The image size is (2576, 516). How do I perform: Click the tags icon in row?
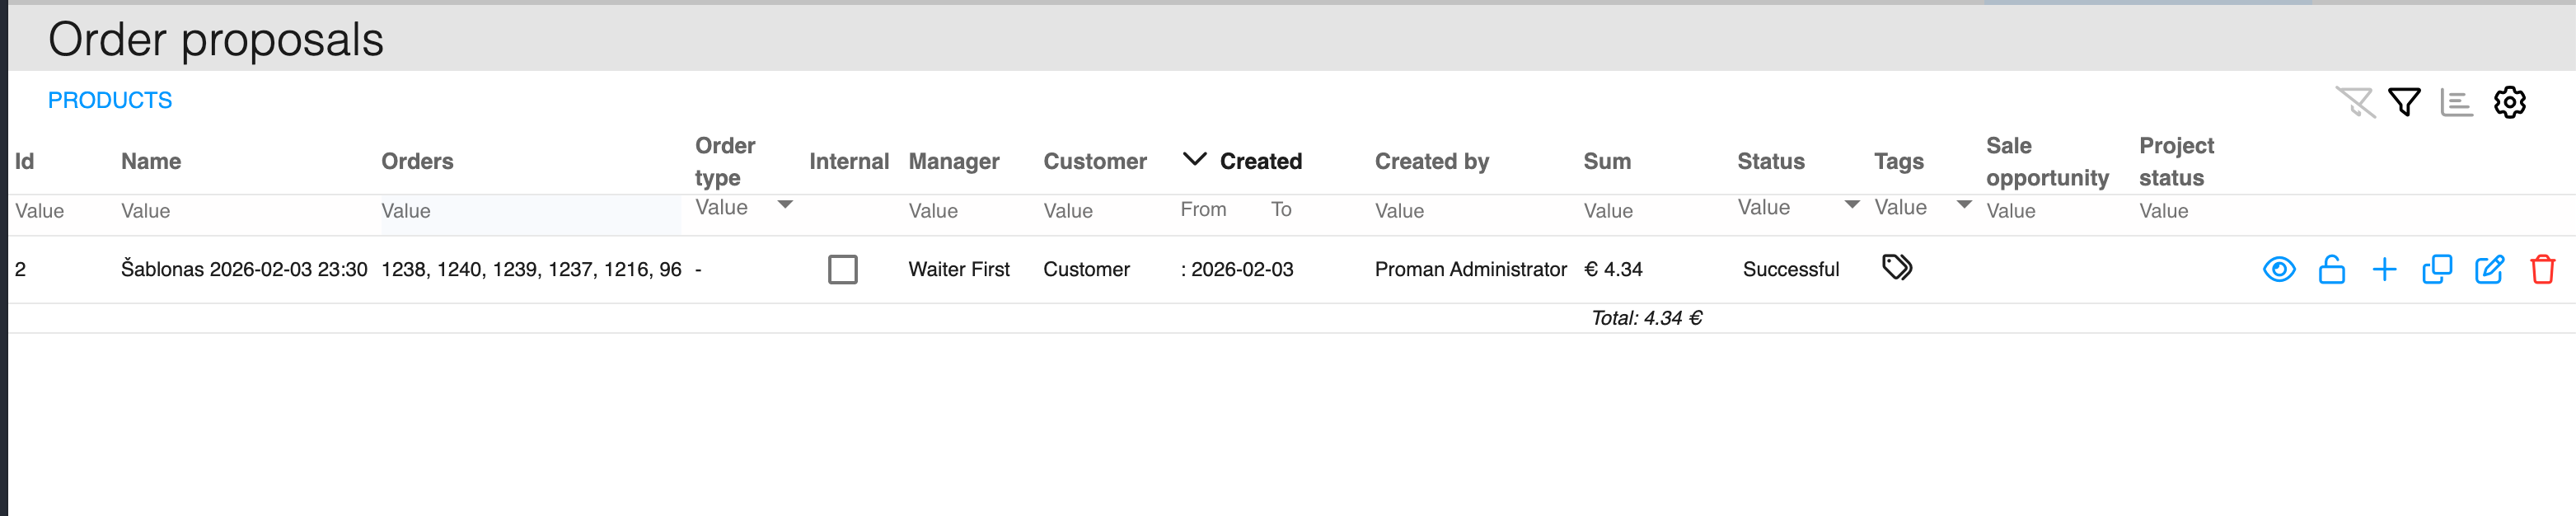1896,267
